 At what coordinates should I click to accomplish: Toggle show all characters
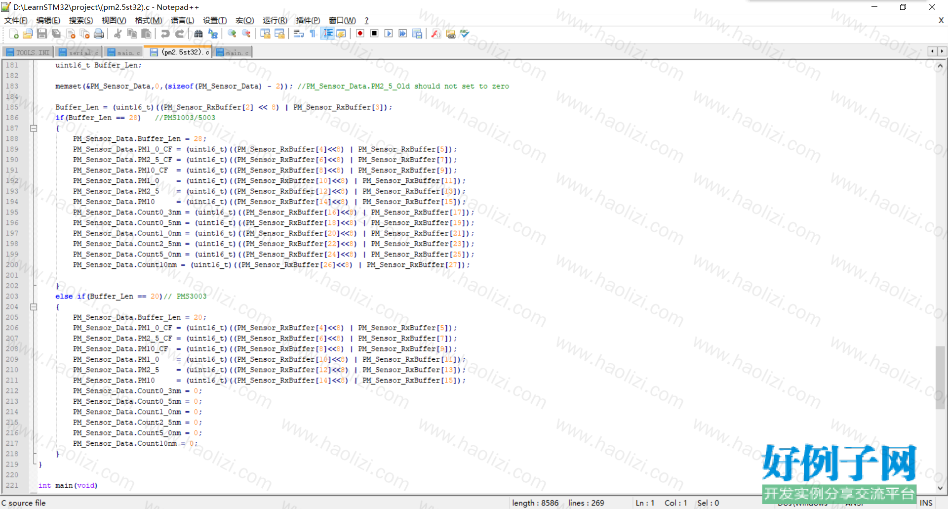coord(313,34)
